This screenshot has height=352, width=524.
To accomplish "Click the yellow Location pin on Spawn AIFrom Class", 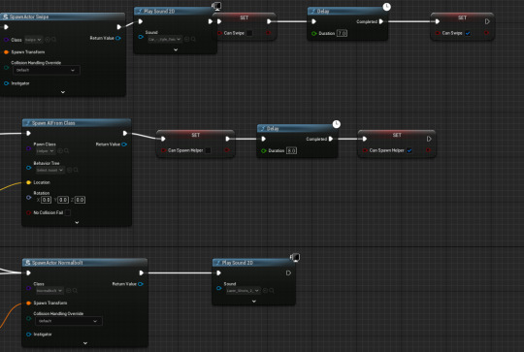I will pyautogui.click(x=28, y=182).
